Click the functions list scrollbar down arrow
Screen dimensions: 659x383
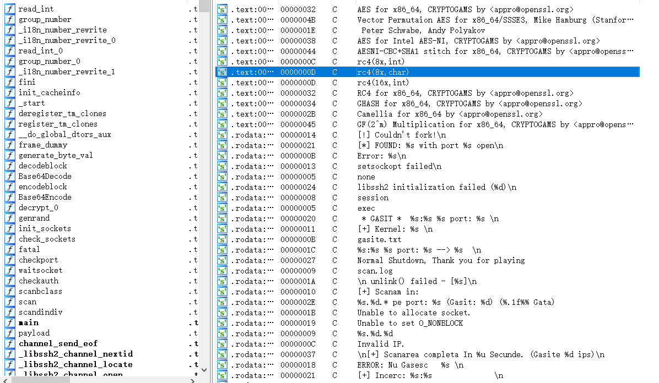(204, 370)
